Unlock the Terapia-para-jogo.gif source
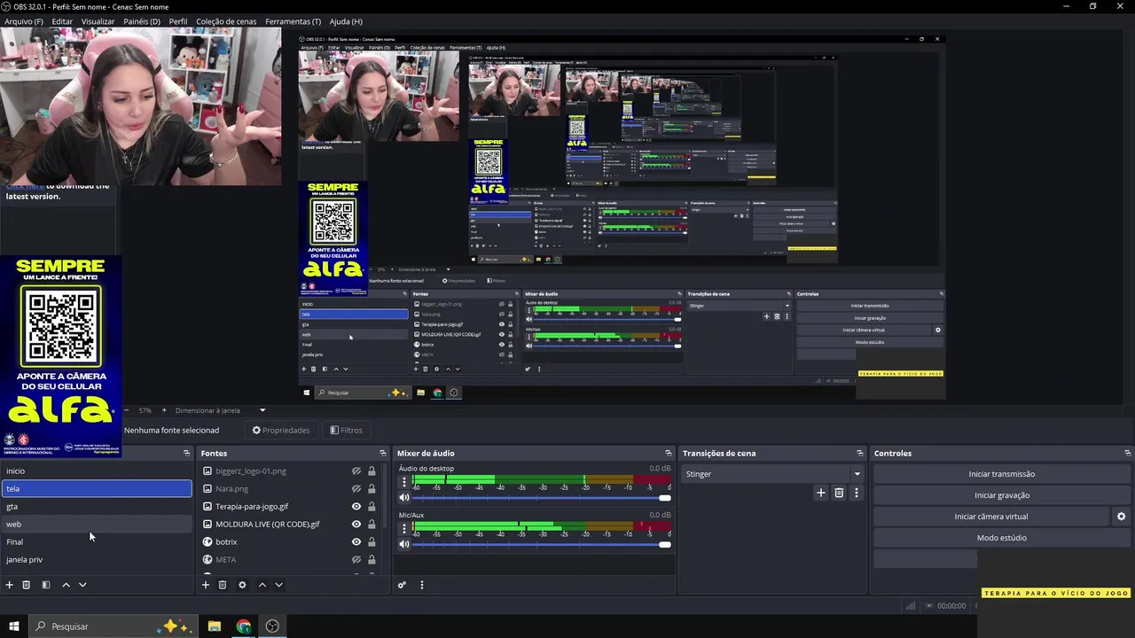The width and height of the screenshot is (1135, 638). [372, 507]
